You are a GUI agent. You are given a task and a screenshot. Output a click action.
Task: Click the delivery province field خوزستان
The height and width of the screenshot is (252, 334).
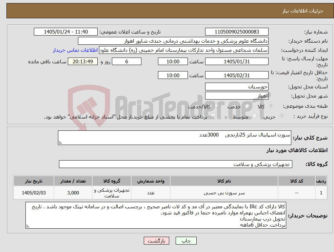(x=237, y=87)
